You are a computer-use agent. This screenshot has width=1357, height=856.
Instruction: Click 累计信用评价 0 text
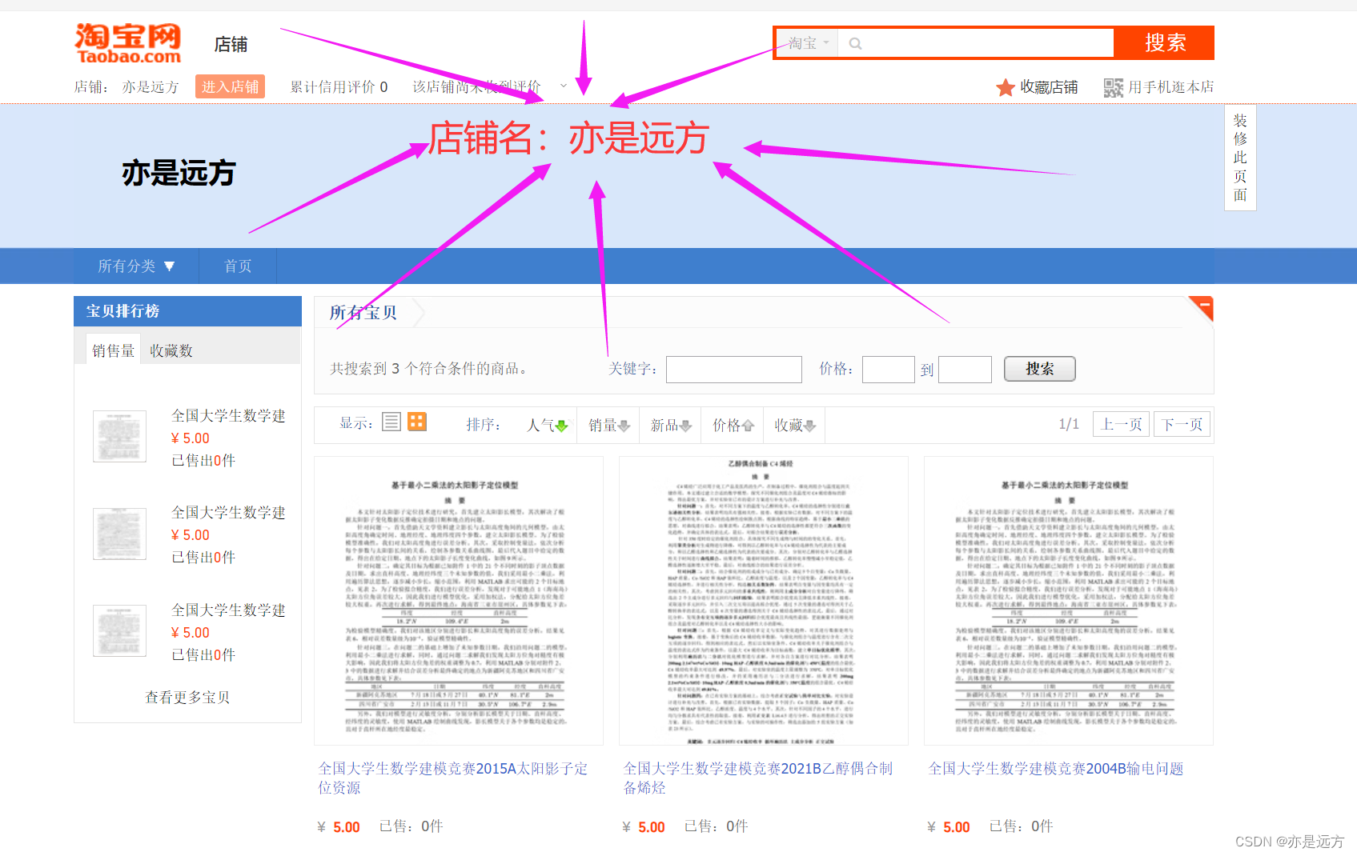point(339,86)
